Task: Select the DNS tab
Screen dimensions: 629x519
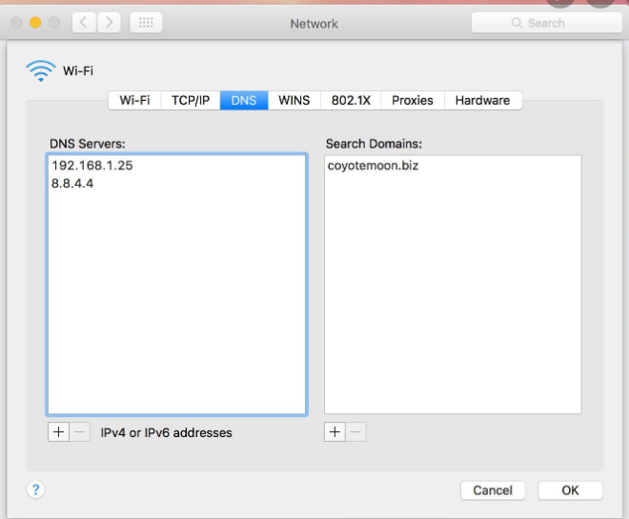Action: tap(244, 100)
